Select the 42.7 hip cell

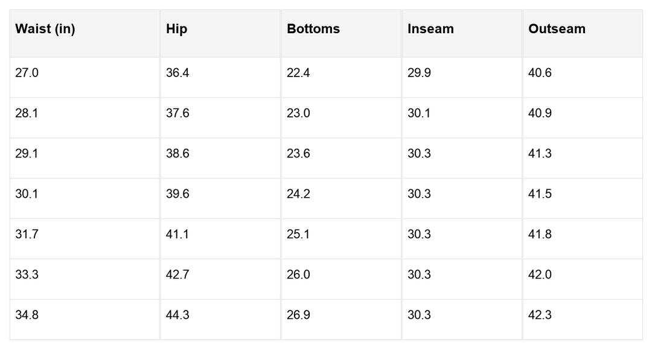pyautogui.click(x=177, y=275)
